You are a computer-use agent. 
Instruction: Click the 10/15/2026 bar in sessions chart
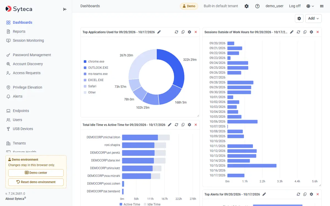(252, 166)
